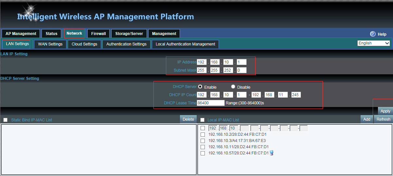Click the Local IP-MAC List label
This screenshot has height=176, width=393.
223,120
